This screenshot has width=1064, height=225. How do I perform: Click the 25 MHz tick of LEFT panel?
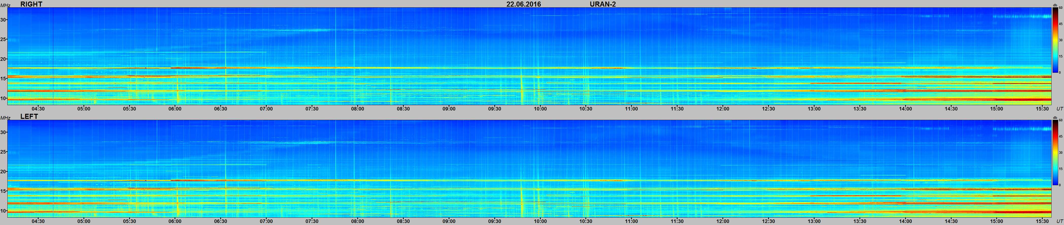tap(4, 152)
